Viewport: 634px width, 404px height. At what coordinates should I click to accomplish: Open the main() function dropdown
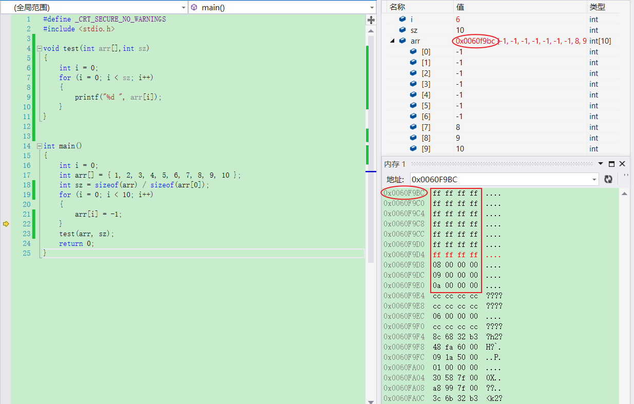point(372,8)
